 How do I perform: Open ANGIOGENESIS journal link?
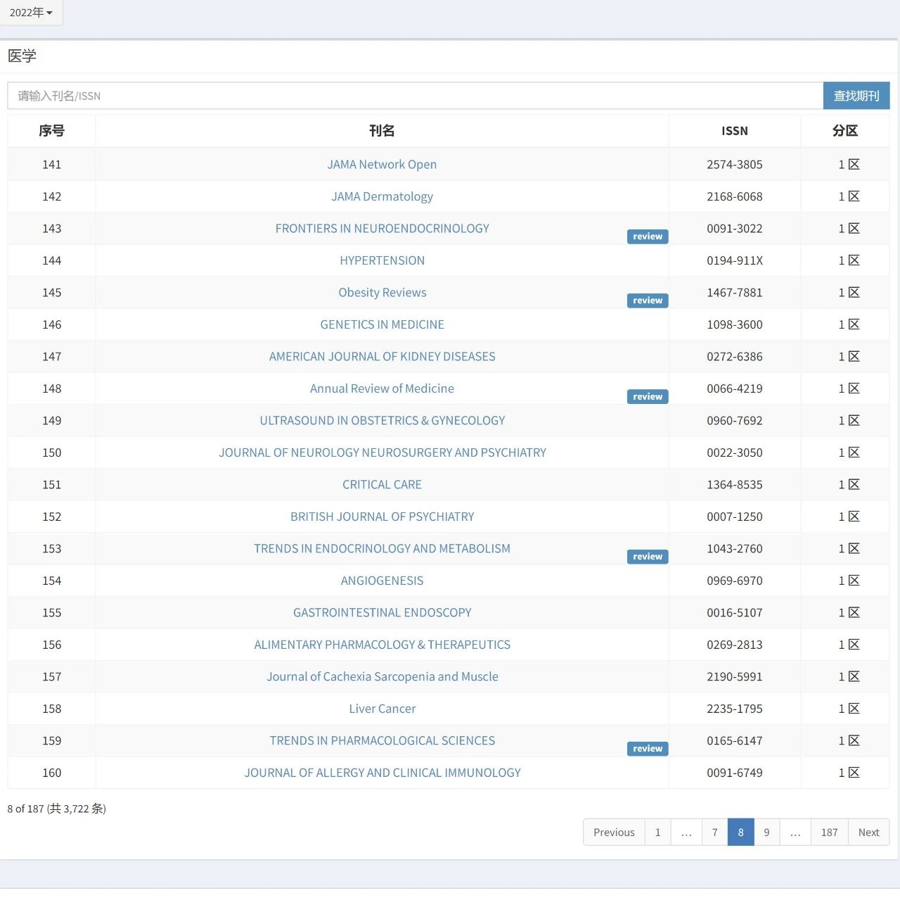[x=382, y=581]
